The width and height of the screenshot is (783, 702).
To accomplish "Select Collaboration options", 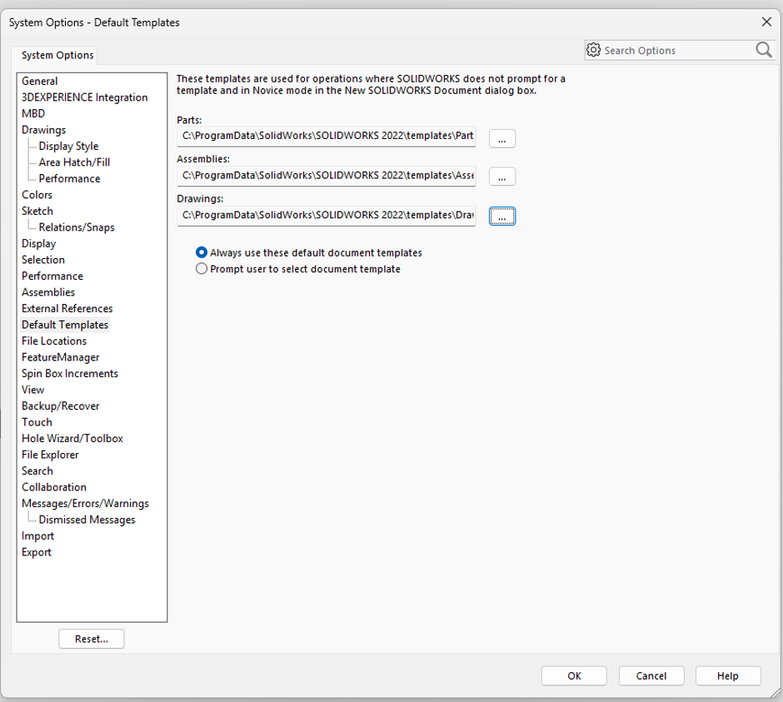I will click(x=54, y=487).
